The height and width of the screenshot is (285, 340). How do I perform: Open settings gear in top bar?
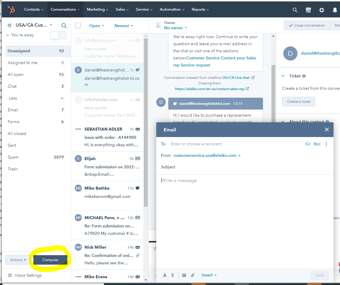pos(321,10)
